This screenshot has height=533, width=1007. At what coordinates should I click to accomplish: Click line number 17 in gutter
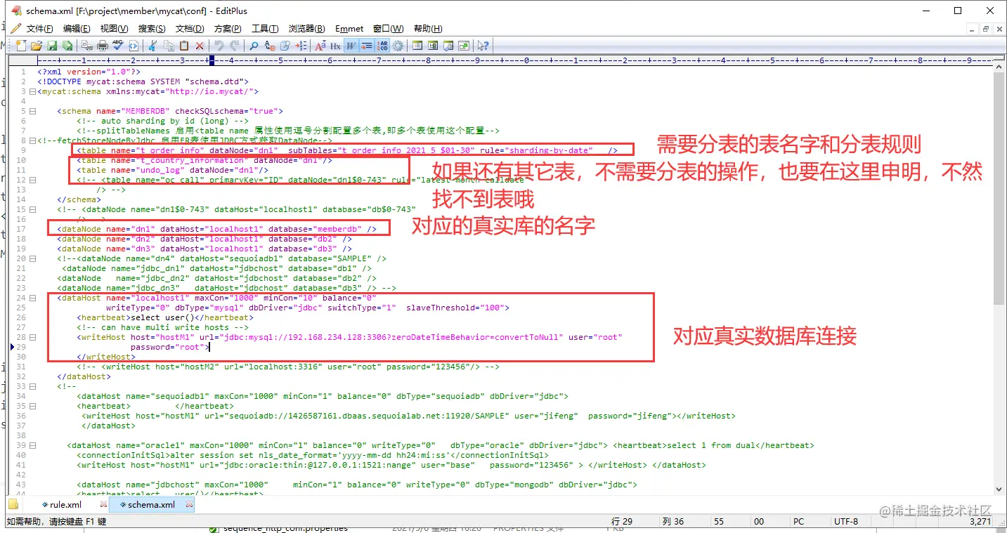tap(20, 229)
